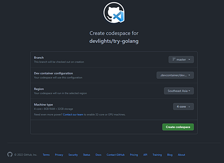This screenshot has width=224, height=163.
Task: Open the Status footer link
Action: [86, 155]
